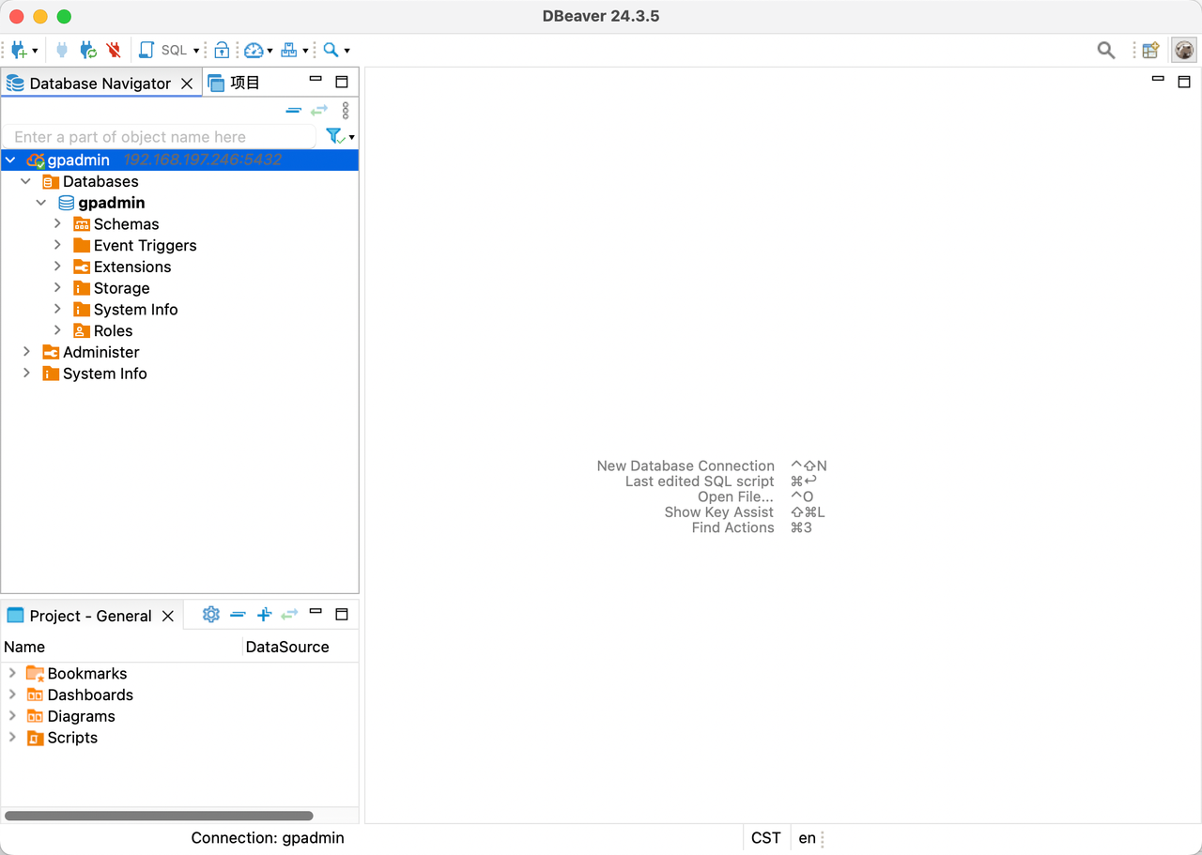Select the Roles tree item
Image resolution: width=1202 pixels, height=855 pixels.
(113, 331)
